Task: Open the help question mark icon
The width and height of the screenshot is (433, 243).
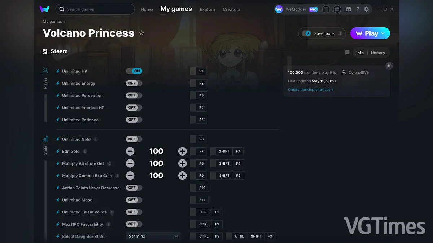Action: pyautogui.click(x=358, y=9)
